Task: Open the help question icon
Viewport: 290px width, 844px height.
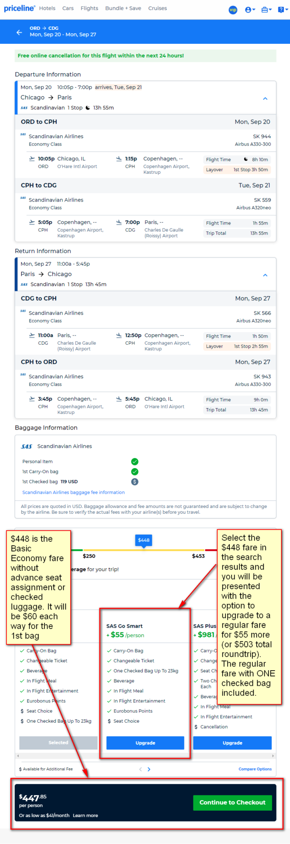Action: point(281,10)
